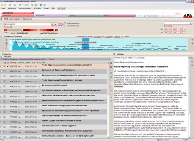
Task: Click the down arrow right of the visualization
Action: pos(192,43)
